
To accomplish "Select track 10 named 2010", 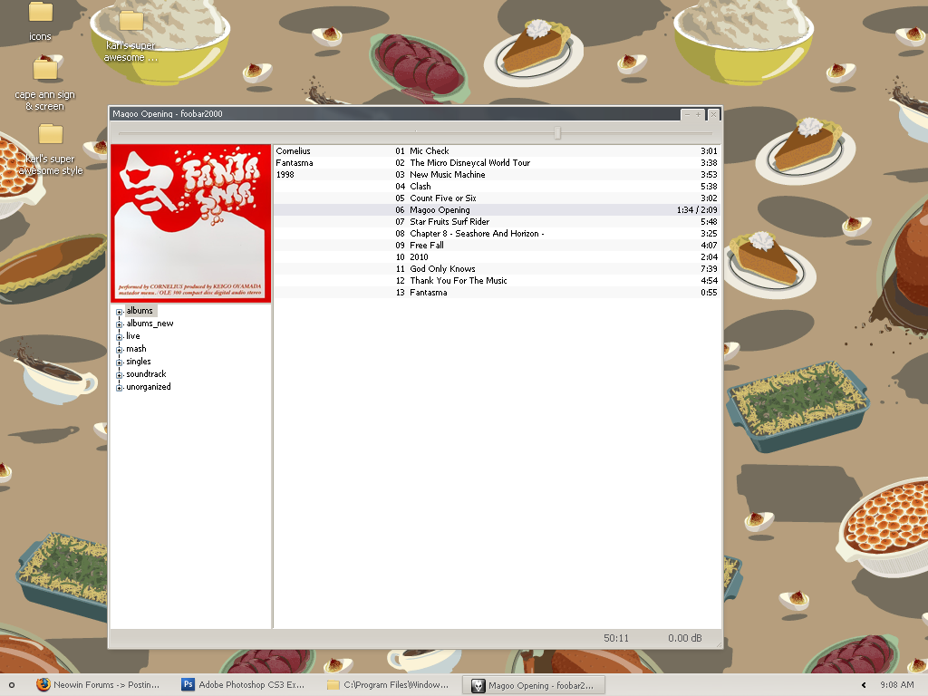I will [x=496, y=257].
